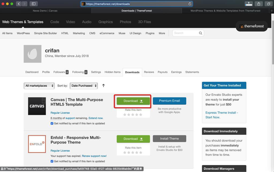The image size is (274, 172).
Task: Select the Audio marketplace menu
Action: point(87,22)
